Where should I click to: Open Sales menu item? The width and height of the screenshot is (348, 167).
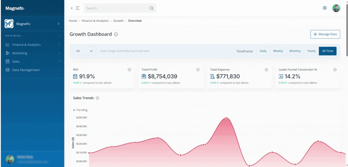[32, 61]
